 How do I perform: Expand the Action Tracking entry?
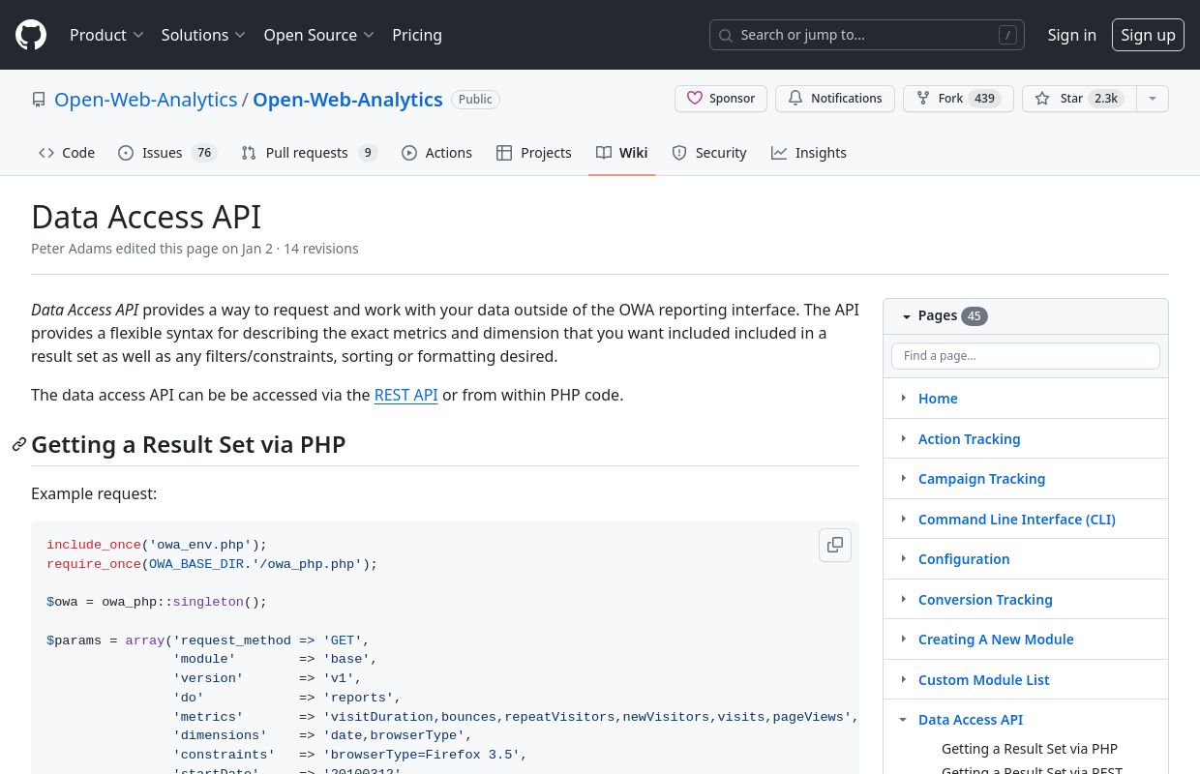(904, 438)
